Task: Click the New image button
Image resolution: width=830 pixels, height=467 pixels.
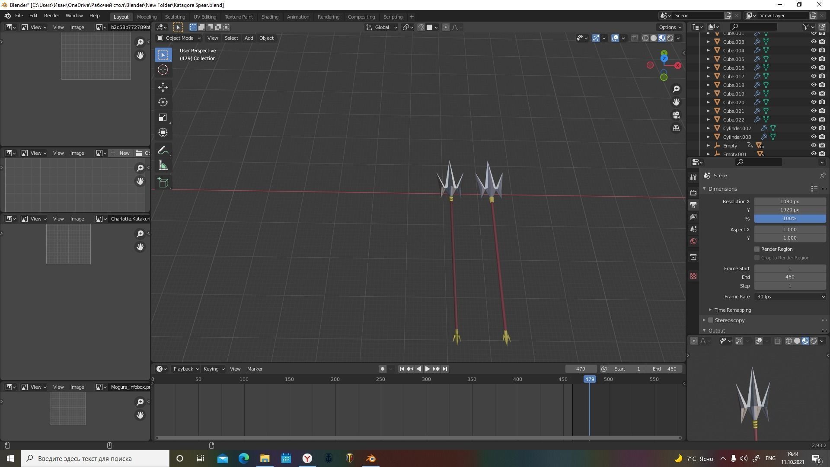Action: click(120, 153)
